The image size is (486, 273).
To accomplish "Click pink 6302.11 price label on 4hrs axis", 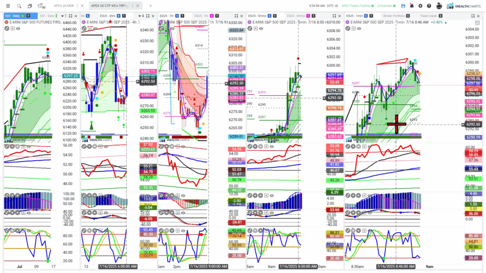I will (x=148, y=71).
